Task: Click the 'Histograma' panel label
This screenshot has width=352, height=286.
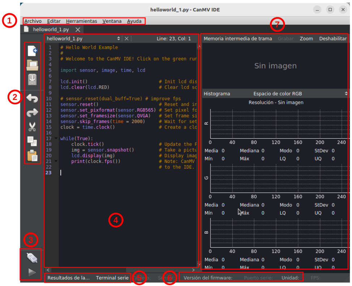Action: click(217, 94)
